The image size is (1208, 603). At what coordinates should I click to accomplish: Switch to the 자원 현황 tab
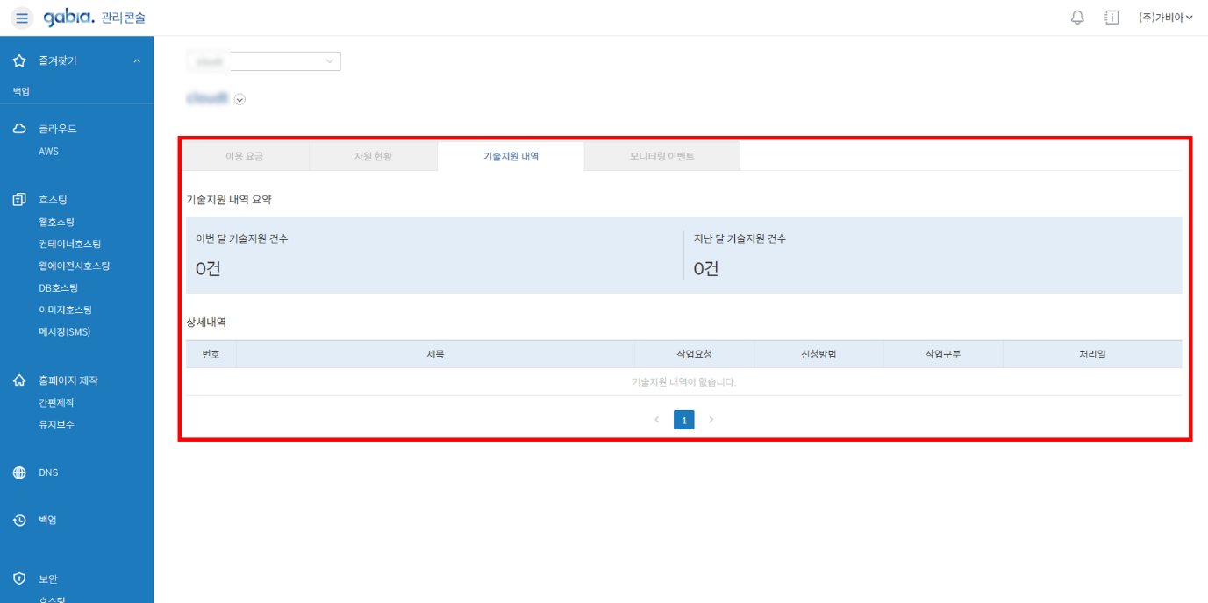(373, 156)
